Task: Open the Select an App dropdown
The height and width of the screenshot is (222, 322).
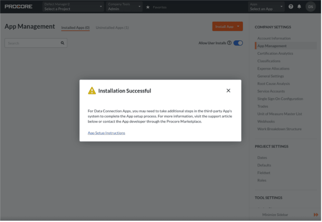Action: coord(266,7)
